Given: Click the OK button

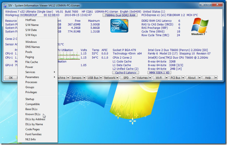Looking at the screenshot, I should pos(11,78).
